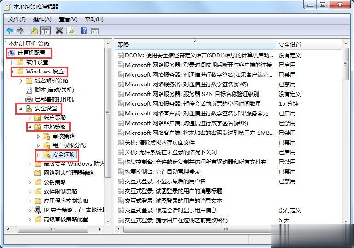Click the 安全设置 lock folder icon
Image resolution: width=354 pixels, height=248 pixels.
coord(29,109)
